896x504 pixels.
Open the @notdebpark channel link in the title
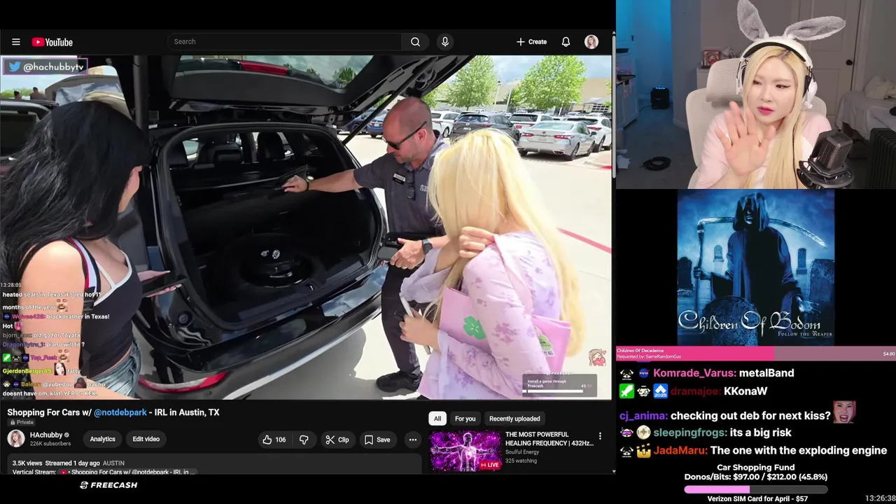(x=120, y=412)
